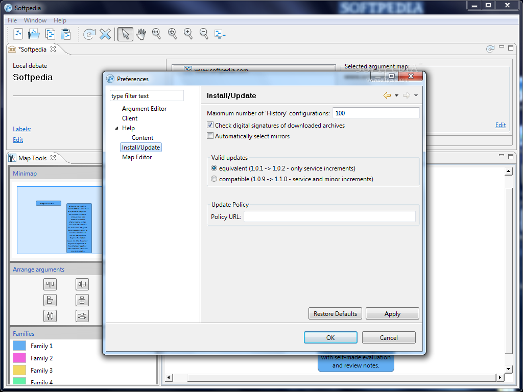Select the equivalent updates radio option

pos(214,168)
